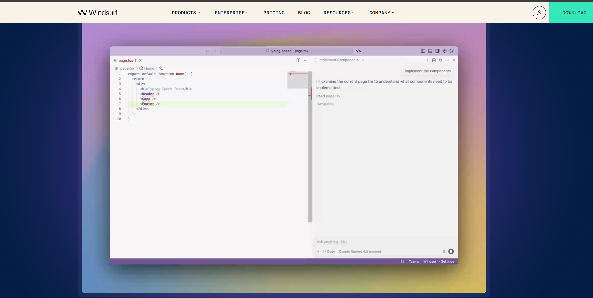The height and width of the screenshot is (298, 593).
Task: Click Teams in the status bar
Action: pyautogui.click(x=414, y=262)
